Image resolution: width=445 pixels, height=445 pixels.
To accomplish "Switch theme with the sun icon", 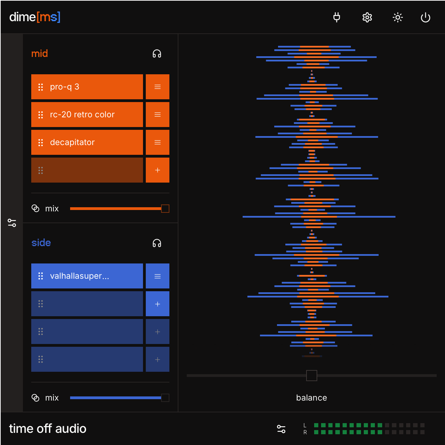I will [397, 17].
